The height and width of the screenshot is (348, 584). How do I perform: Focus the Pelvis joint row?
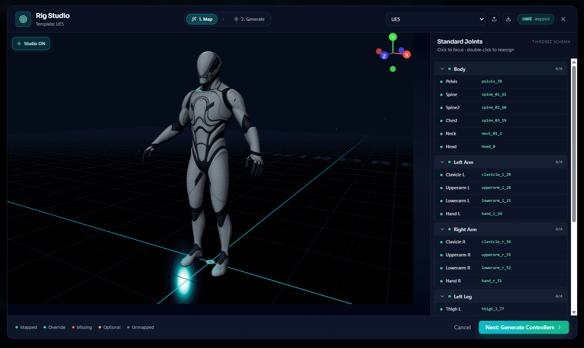tap(501, 81)
